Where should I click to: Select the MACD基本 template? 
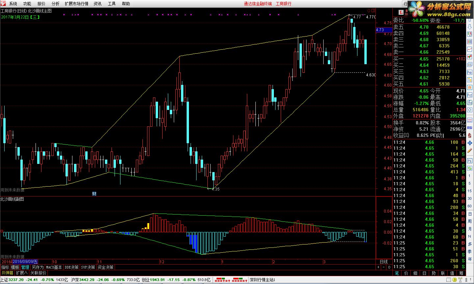54,267
